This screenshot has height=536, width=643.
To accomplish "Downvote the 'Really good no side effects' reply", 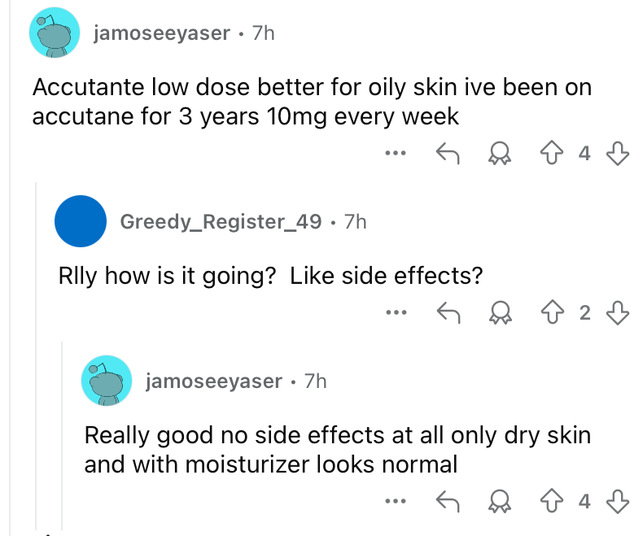I will [x=618, y=502].
